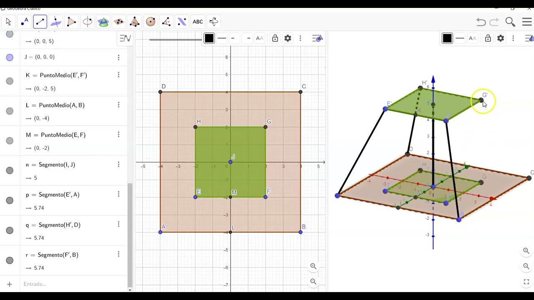Toggle visibility of midpoint L
Image resolution: width=534 pixels, height=300 pixels.
point(10,111)
